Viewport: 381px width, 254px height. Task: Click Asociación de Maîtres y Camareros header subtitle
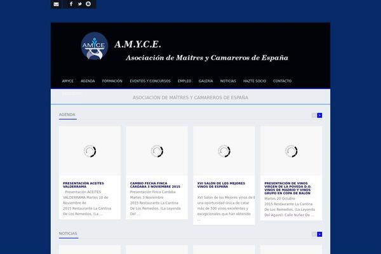[x=207, y=58]
